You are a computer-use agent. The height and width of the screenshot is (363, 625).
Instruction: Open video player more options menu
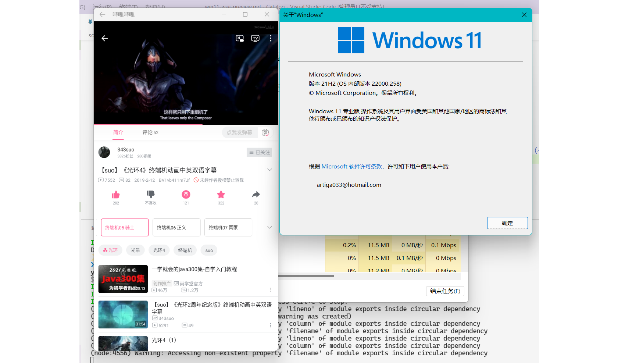[x=271, y=38]
